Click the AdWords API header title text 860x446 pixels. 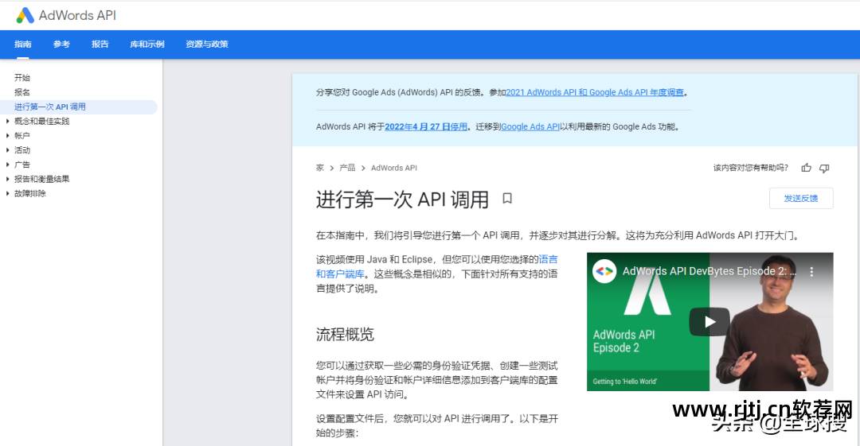pyautogui.click(x=77, y=15)
